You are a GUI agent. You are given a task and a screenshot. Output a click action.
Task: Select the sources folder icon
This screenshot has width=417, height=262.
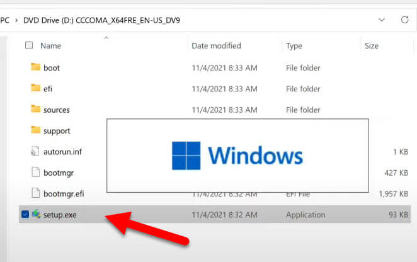coord(35,109)
